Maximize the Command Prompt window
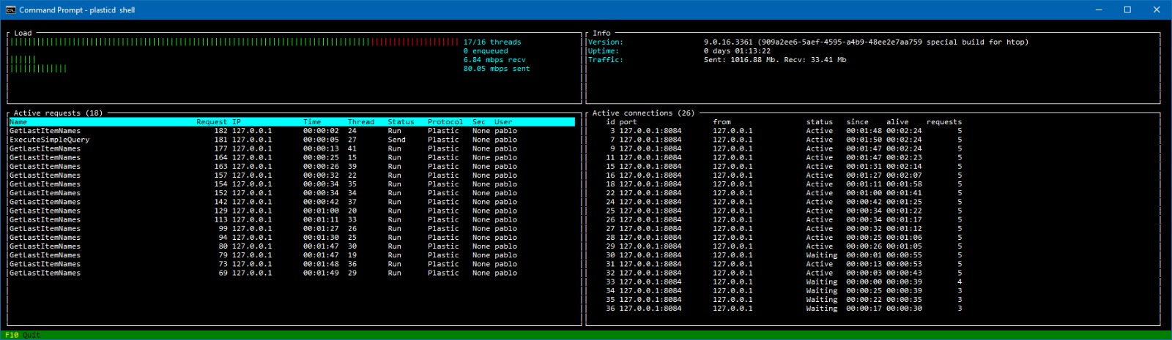The height and width of the screenshot is (340, 1172). pyautogui.click(x=1128, y=10)
